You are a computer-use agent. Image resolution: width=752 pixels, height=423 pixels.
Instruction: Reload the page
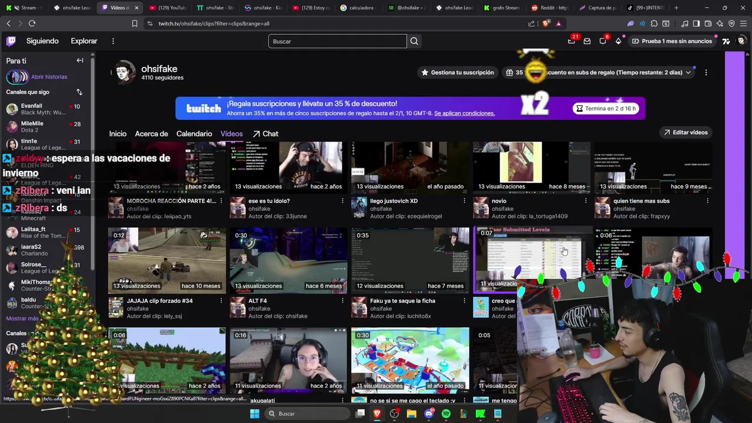[32, 23]
